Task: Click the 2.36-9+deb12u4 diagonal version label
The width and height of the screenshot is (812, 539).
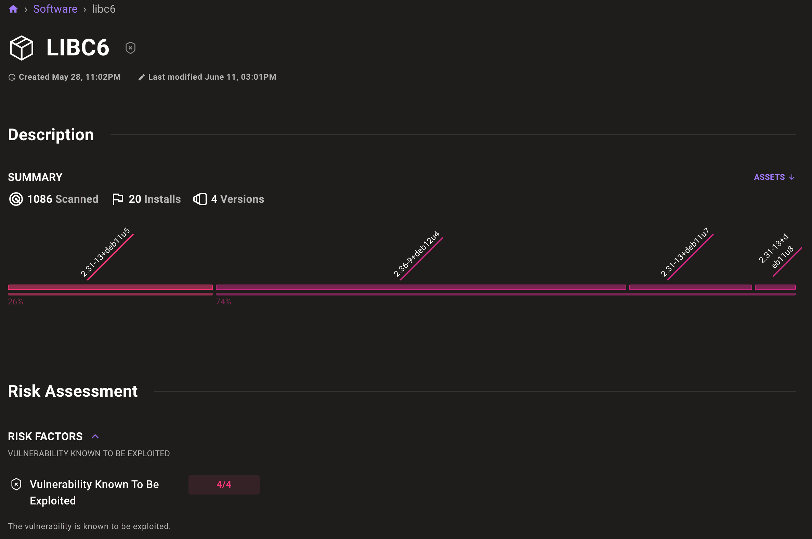Action: 417,254
